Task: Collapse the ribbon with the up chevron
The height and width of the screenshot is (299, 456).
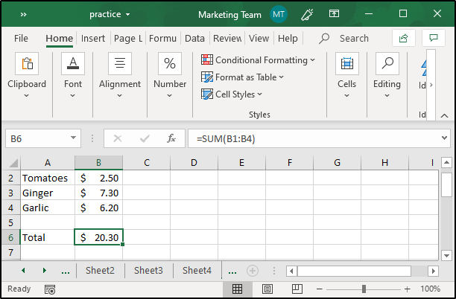Action: 444,115
